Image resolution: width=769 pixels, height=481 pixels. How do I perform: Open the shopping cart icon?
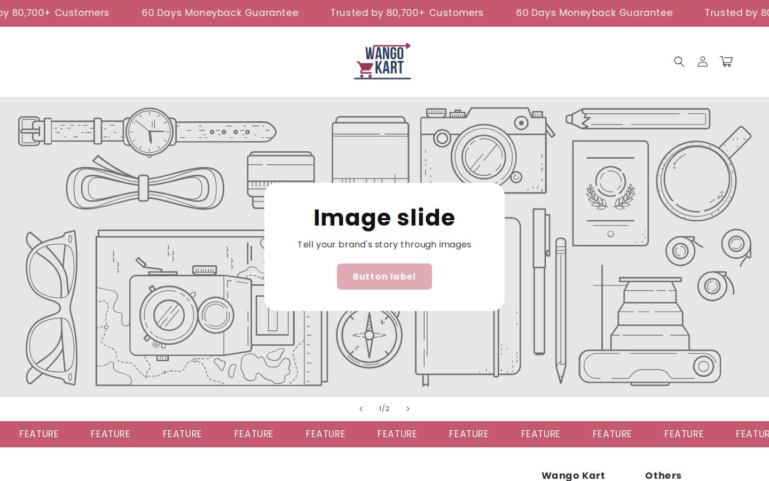coord(726,61)
